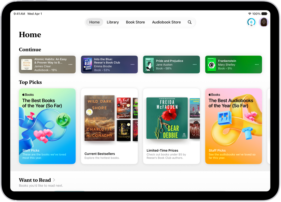Click the 'Book • 58%' progress text
281x202 pixels.
point(164,69)
